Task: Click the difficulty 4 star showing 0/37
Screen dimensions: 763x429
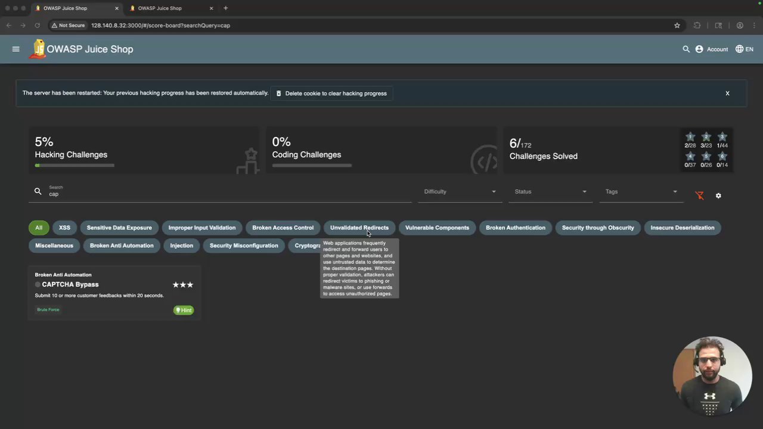Action: pos(690,157)
